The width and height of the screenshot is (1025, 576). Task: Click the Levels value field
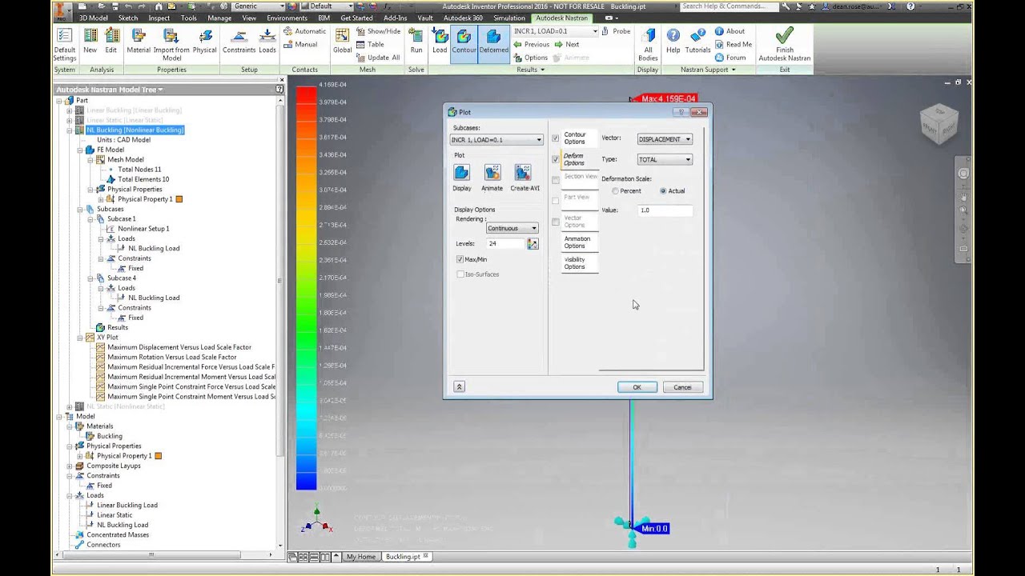tap(505, 243)
